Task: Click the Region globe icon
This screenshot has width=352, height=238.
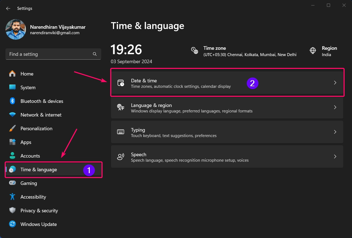Action: (313, 50)
